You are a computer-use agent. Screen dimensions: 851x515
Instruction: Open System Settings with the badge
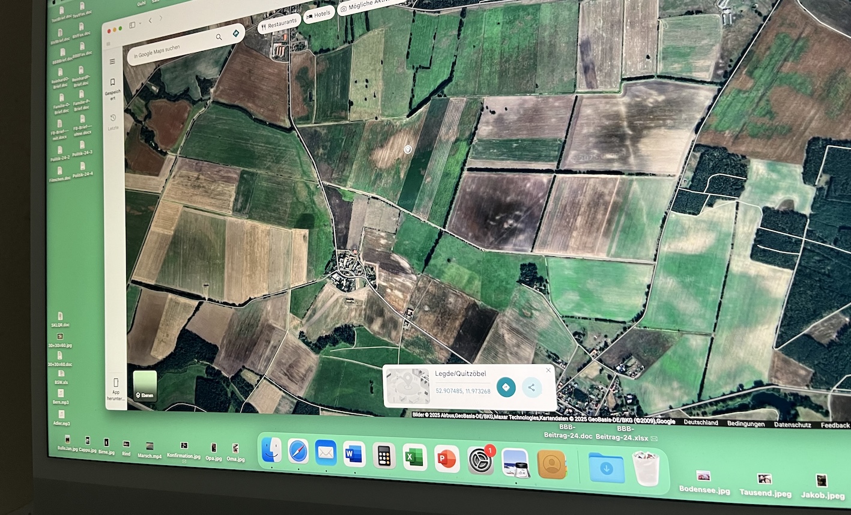point(480,461)
